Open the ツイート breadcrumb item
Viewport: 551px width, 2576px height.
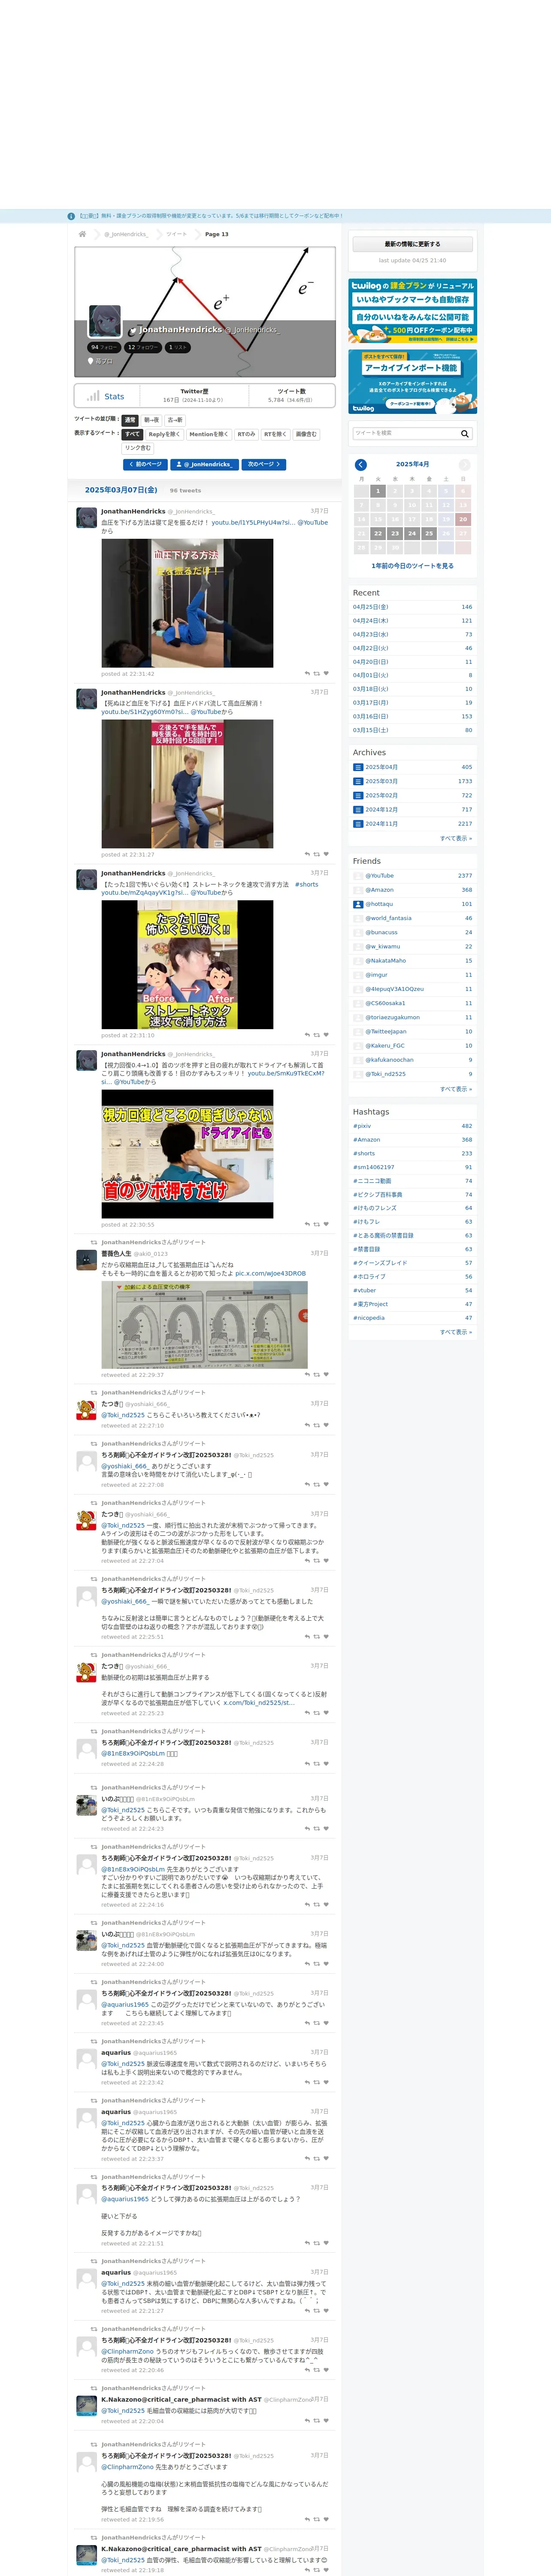[x=176, y=234]
